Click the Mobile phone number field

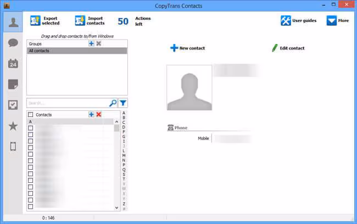(x=232, y=139)
